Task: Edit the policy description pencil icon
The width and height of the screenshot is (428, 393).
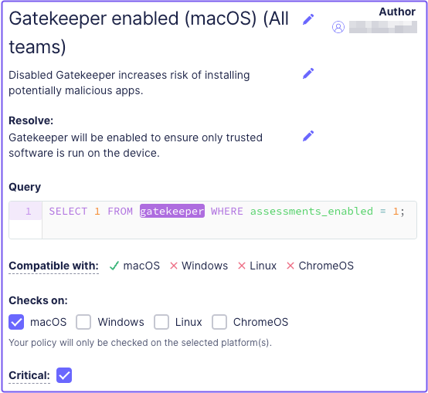Action: pyautogui.click(x=308, y=73)
